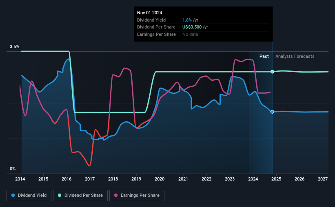Select the teal data point on Dividend Per Share line

[x=272, y=72]
